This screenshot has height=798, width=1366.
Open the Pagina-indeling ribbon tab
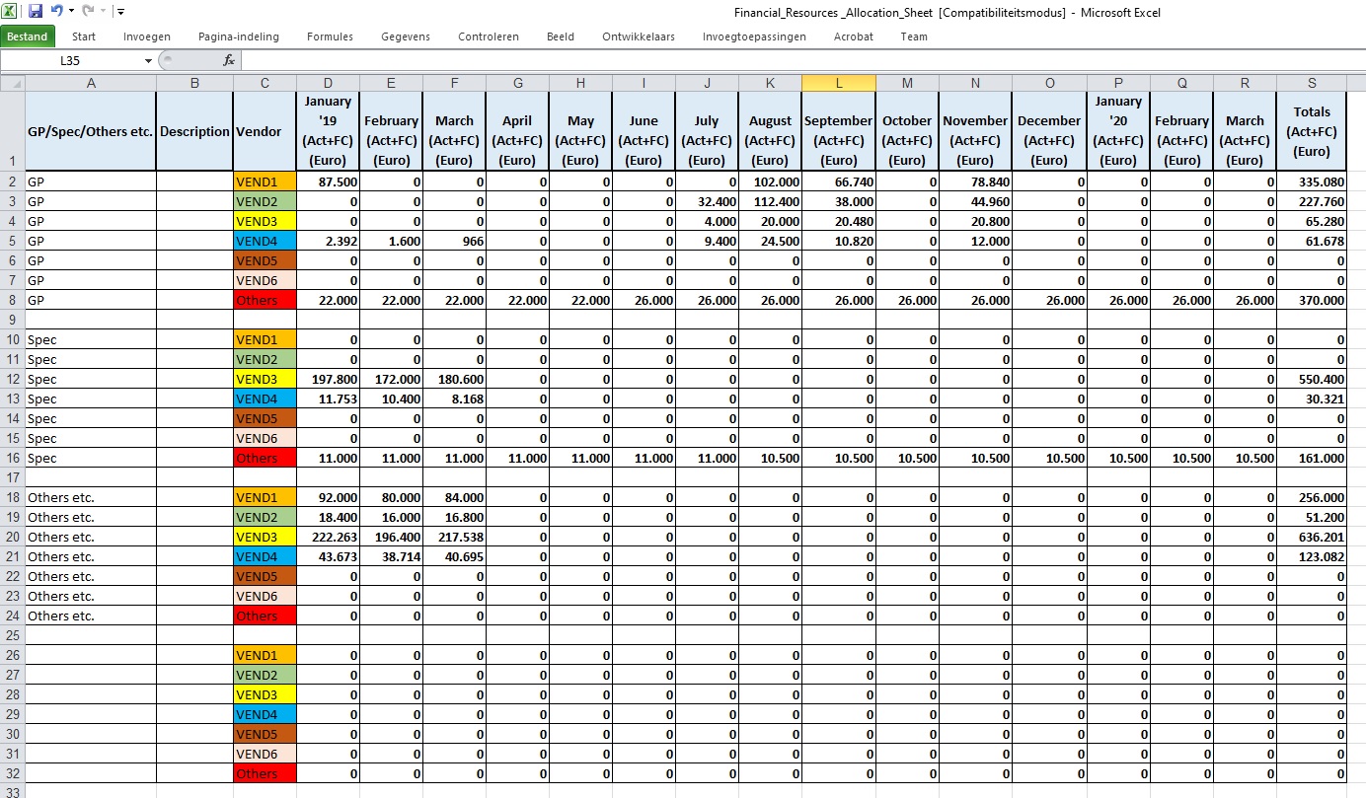[239, 36]
